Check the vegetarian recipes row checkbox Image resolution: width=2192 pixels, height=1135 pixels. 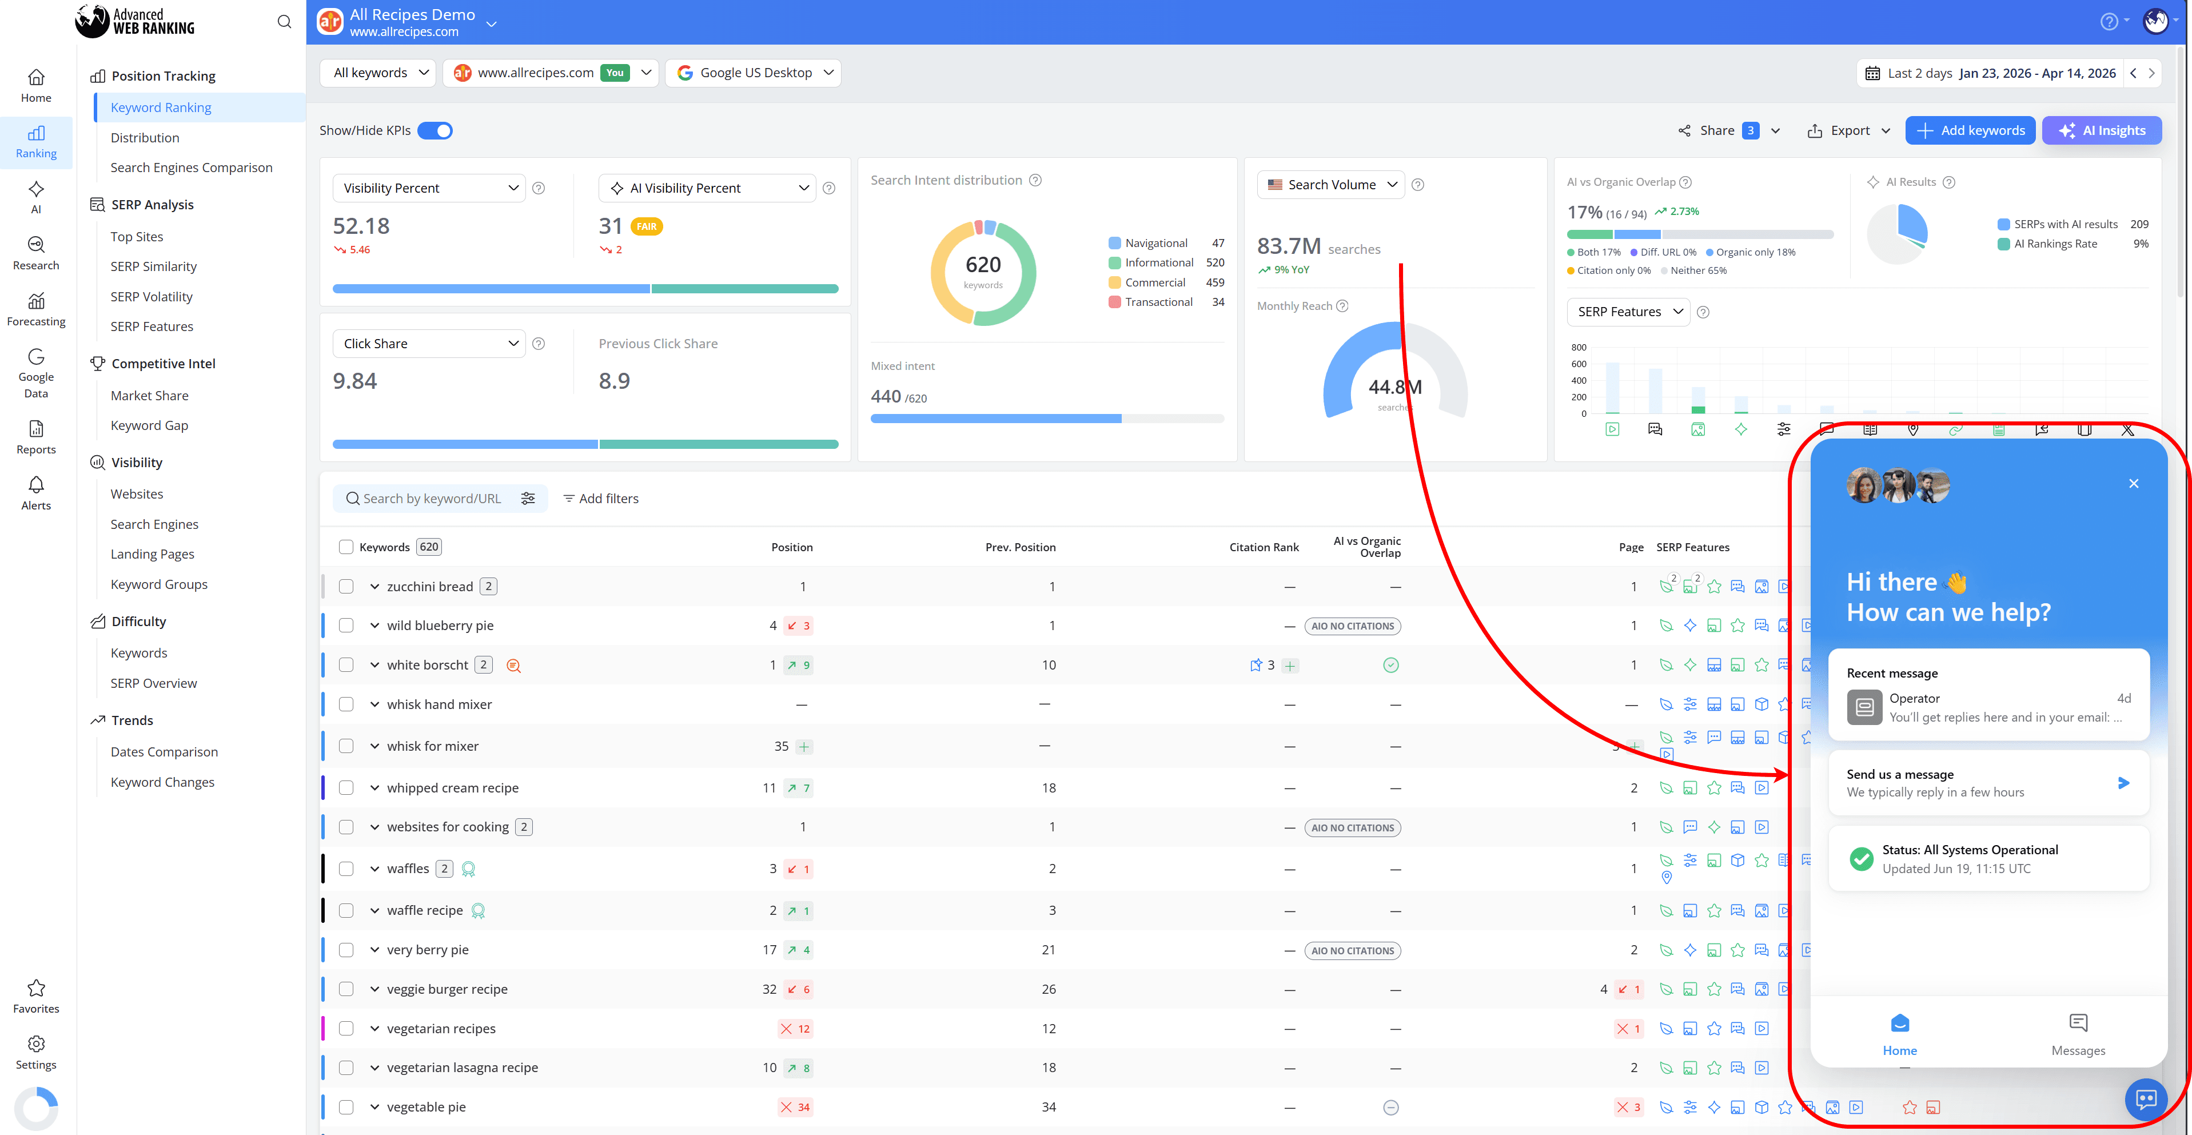(345, 1029)
